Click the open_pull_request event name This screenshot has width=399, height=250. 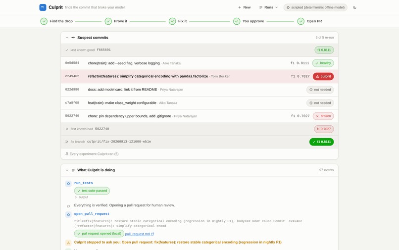pos(92,214)
